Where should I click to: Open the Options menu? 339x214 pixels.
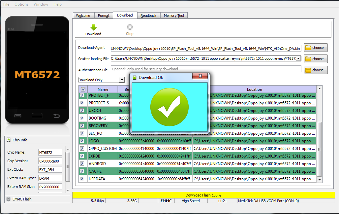click(21, 4)
